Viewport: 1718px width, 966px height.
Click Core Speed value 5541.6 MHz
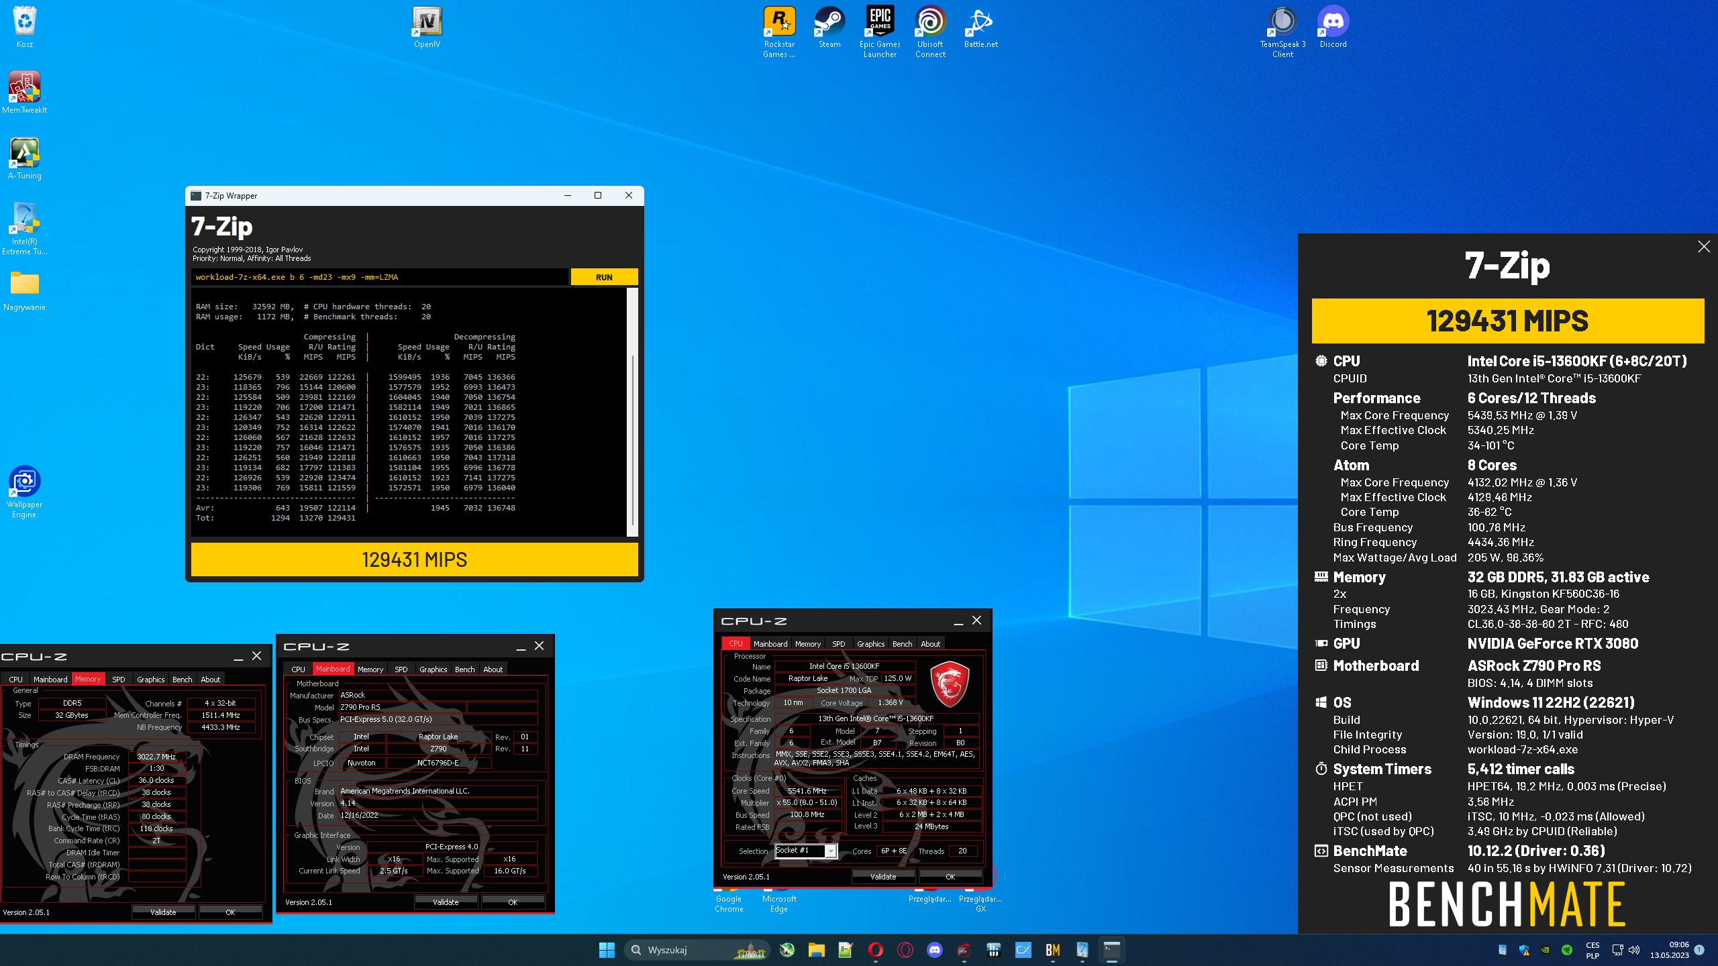[x=807, y=791]
